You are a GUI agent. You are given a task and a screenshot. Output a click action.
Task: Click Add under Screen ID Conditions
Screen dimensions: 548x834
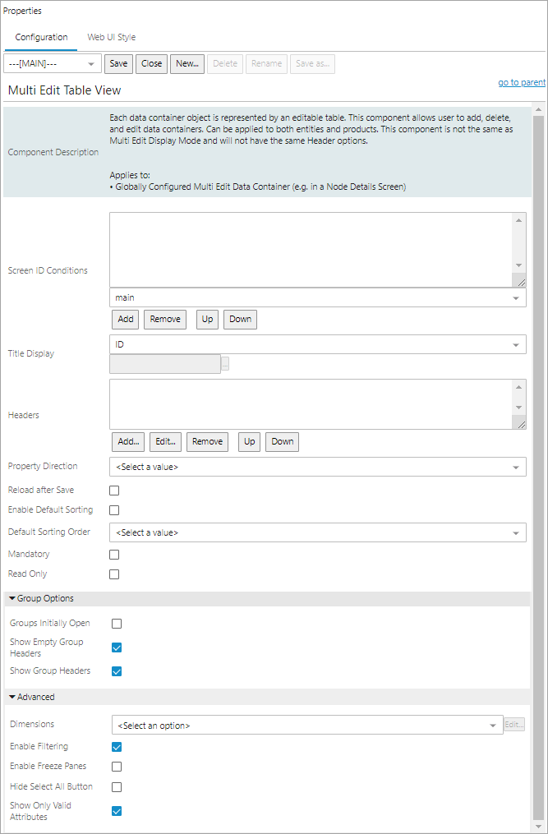[x=125, y=319]
